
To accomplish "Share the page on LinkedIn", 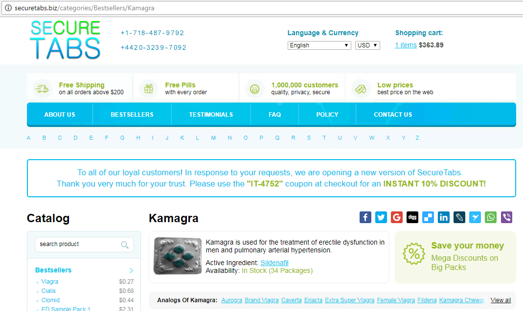I will pyautogui.click(x=444, y=217).
